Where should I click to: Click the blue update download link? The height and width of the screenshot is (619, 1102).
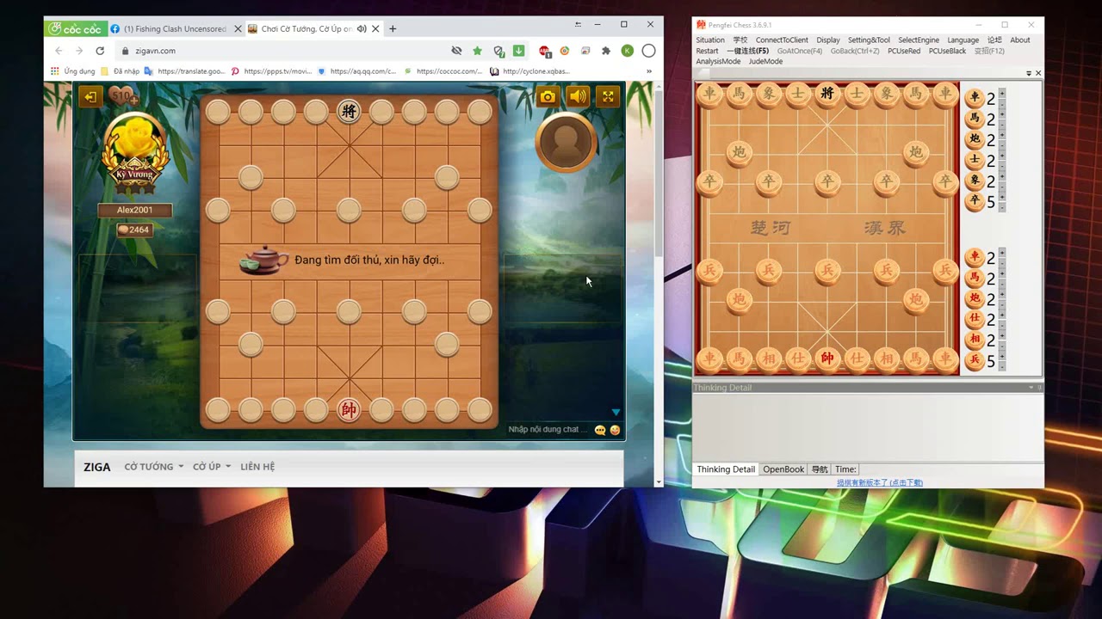(880, 482)
